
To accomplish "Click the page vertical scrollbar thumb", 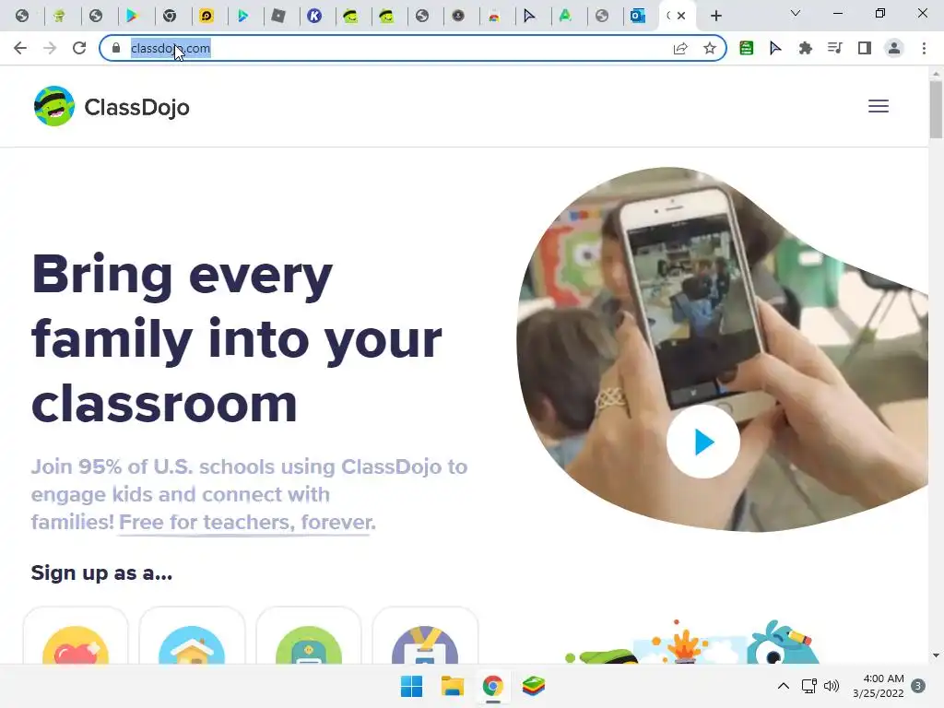I will tap(936, 110).
